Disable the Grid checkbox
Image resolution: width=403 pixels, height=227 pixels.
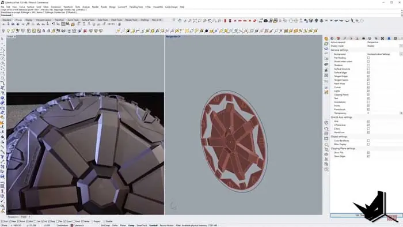coord(368,121)
